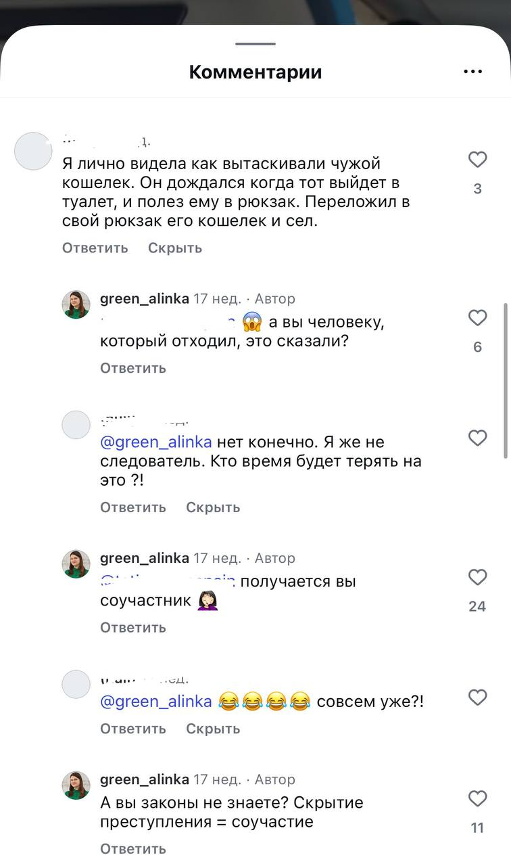The height and width of the screenshot is (866, 511).
Task: Open green_alinka username on the last comment
Action: (x=144, y=779)
